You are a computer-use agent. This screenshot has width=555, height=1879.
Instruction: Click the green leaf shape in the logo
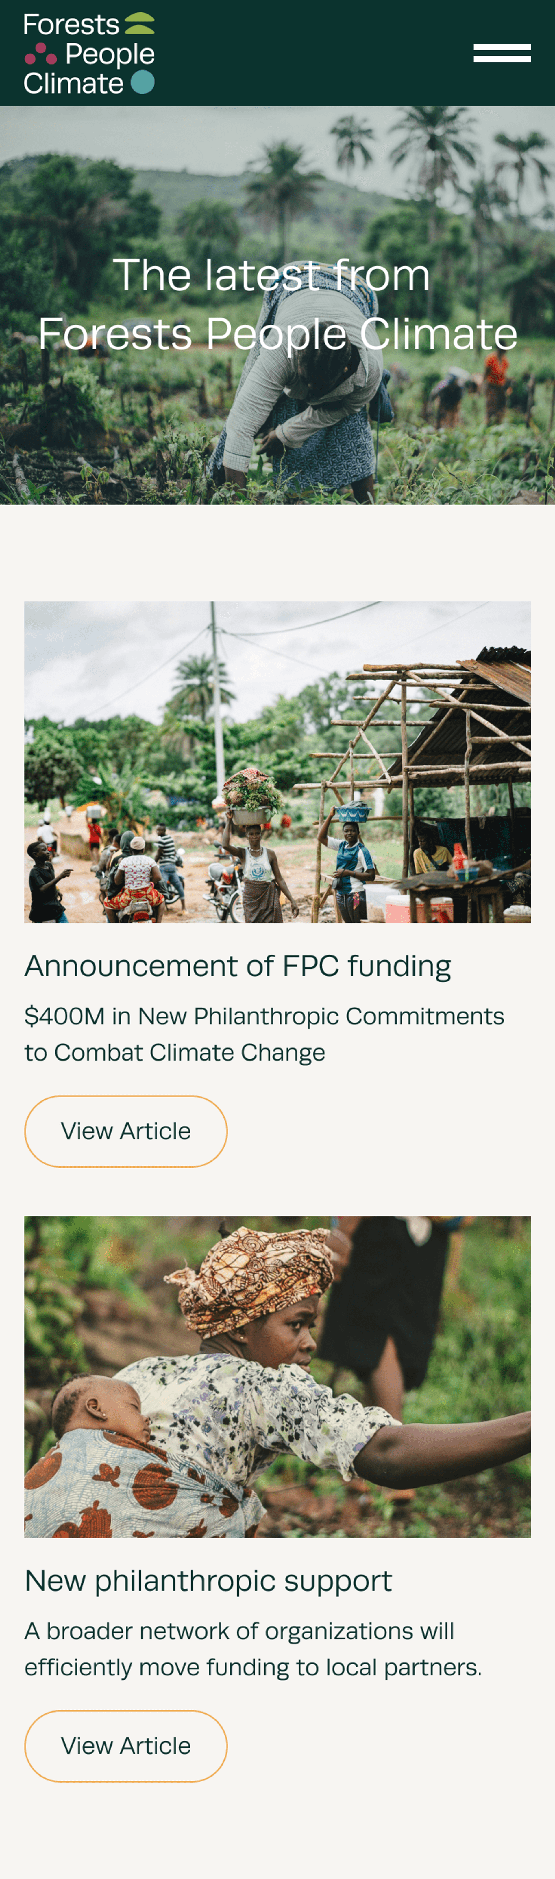click(x=140, y=24)
